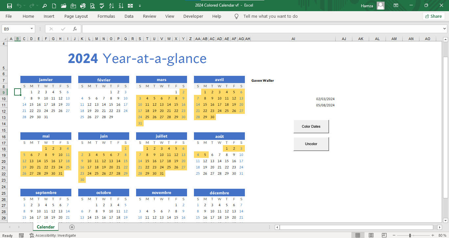Open Customize Quick Access Toolbar dropdown
This screenshot has height=238, width=449.
coord(140,6)
